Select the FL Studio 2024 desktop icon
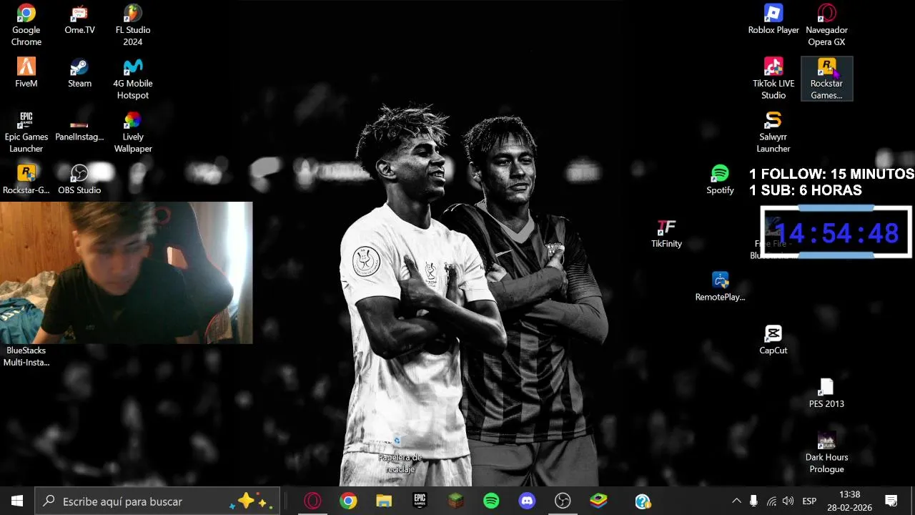The height and width of the screenshot is (515, 915). pos(133,24)
